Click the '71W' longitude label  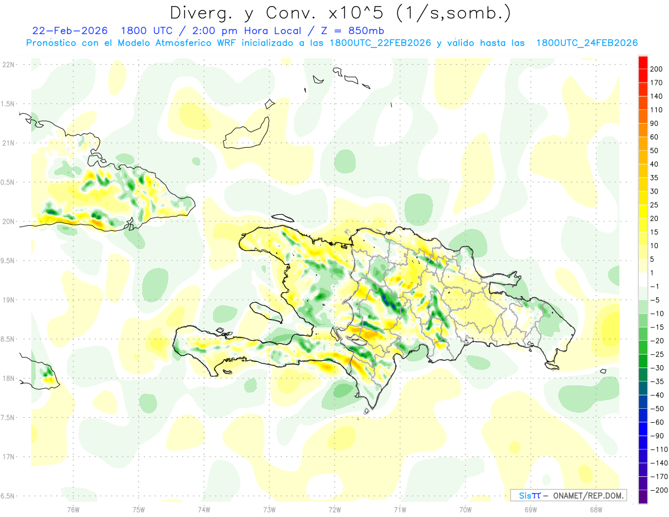coord(400,510)
